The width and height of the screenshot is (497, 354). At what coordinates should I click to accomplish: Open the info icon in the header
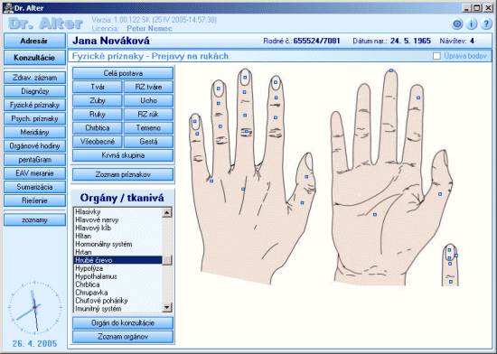(472, 24)
